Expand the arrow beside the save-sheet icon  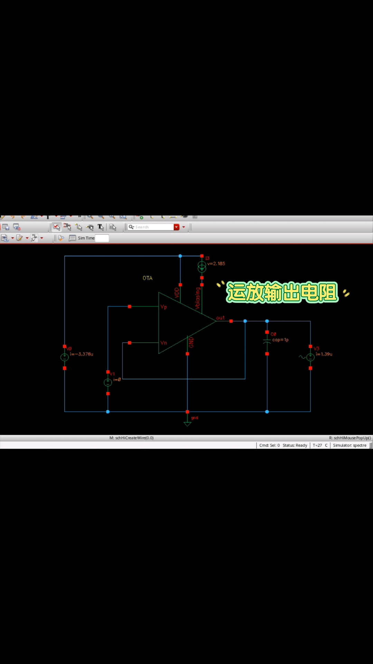[12, 238]
